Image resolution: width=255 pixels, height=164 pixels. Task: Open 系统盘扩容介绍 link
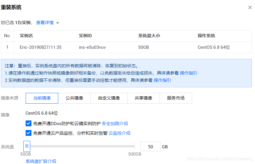tap(41, 161)
